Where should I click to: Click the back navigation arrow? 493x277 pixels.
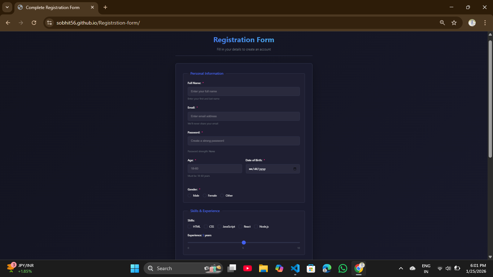tap(8, 22)
